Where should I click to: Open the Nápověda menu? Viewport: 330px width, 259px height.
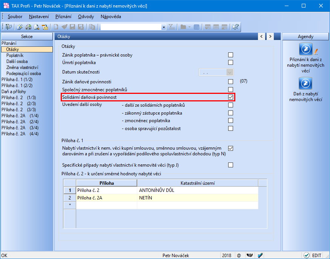tap(111, 17)
